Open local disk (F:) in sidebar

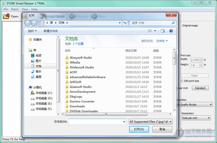point(41,109)
